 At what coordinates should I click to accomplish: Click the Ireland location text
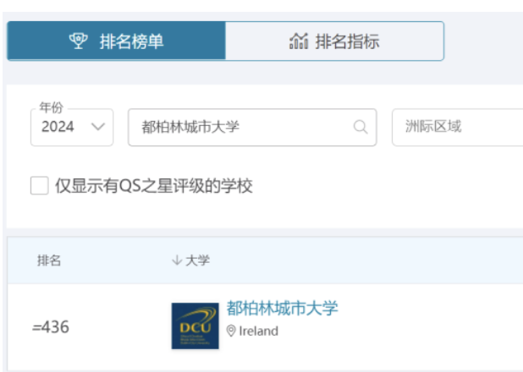point(258,331)
